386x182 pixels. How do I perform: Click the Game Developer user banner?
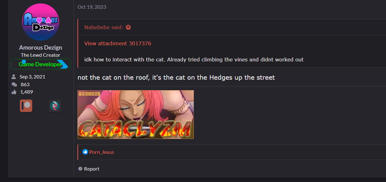(40, 64)
